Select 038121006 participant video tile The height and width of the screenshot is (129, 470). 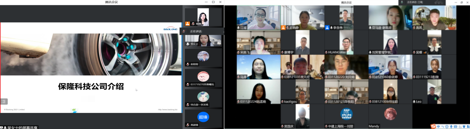pos(390,91)
